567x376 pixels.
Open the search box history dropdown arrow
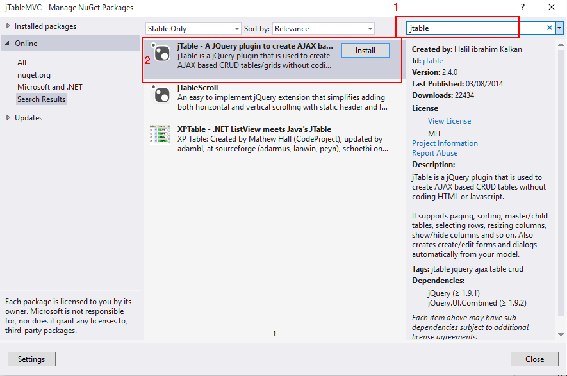pos(559,28)
